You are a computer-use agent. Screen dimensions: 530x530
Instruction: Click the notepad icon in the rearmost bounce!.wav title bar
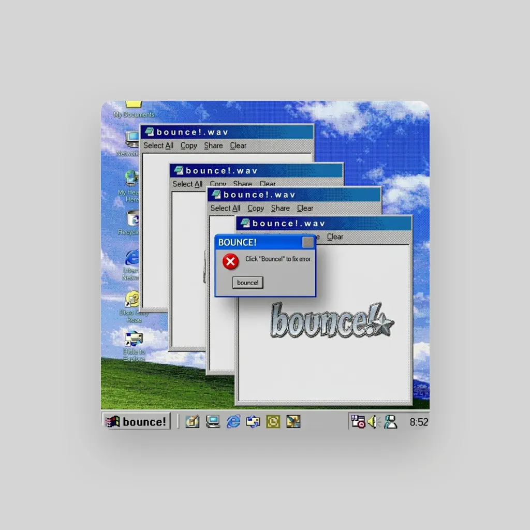click(150, 132)
